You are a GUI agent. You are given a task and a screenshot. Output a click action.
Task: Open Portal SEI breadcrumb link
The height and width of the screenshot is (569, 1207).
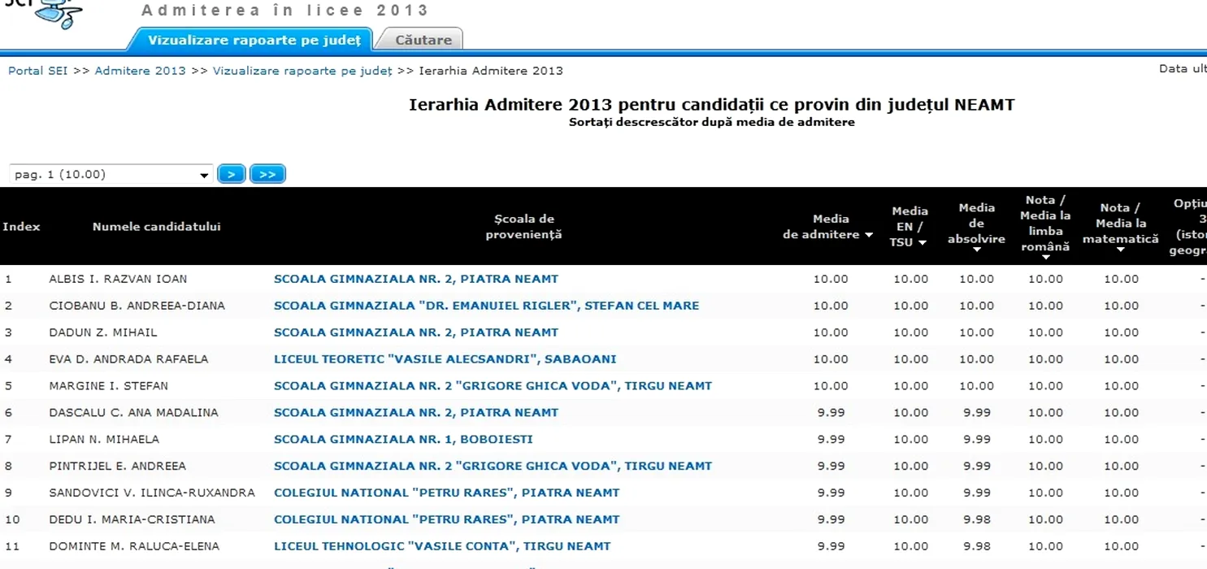tap(37, 71)
